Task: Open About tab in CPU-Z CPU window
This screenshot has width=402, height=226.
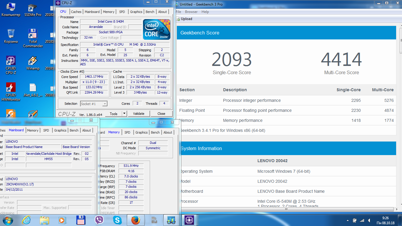Action: click(162, 12)
